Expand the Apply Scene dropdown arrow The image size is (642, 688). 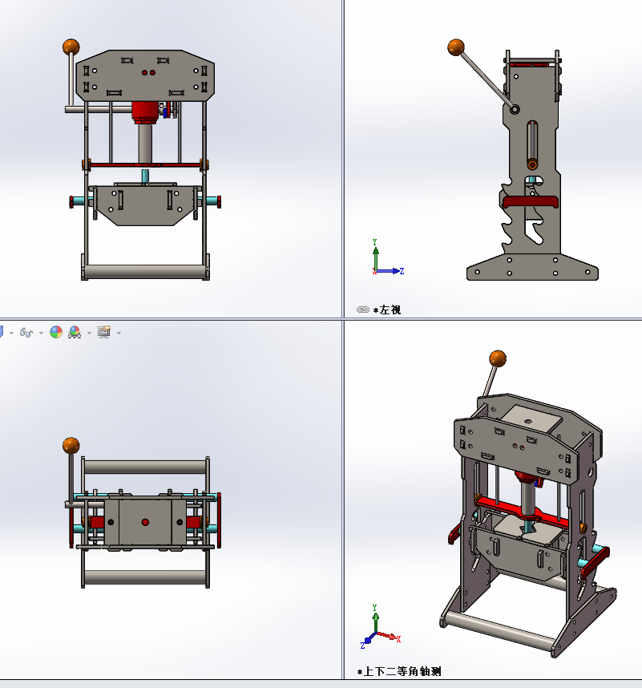coord(88,333)
